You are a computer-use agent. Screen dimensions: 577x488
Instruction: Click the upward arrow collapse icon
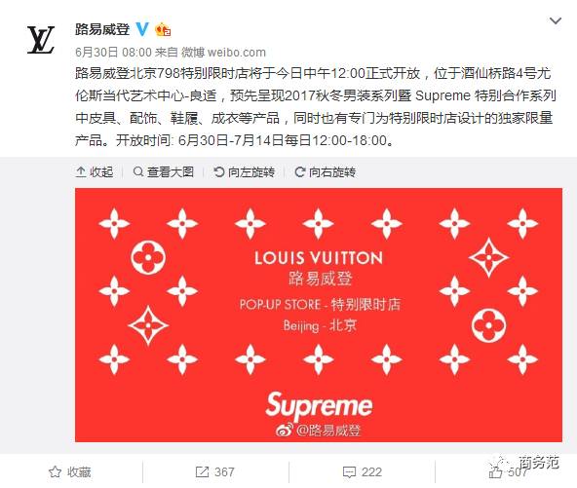point(81,171)
